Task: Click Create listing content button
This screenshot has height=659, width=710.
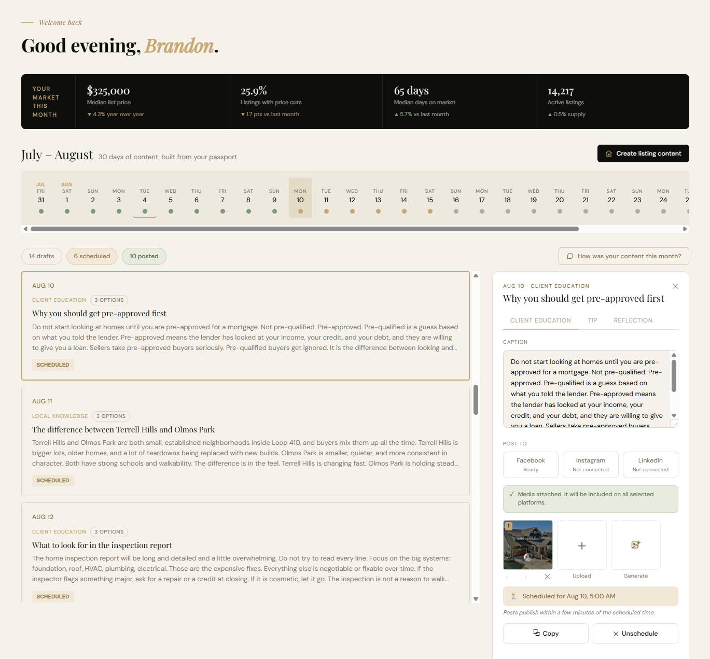Action: tap(643, 153)
